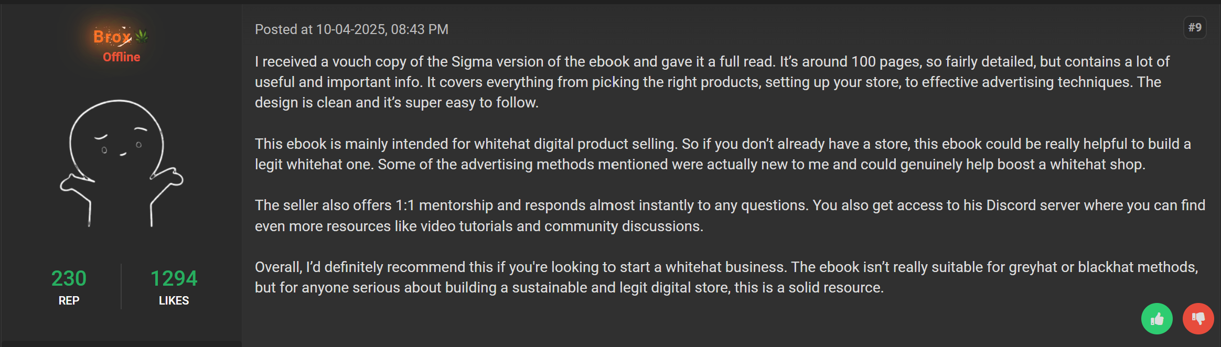
Task: View Brox's ghost avatar image
Action: tap(121, 163)
